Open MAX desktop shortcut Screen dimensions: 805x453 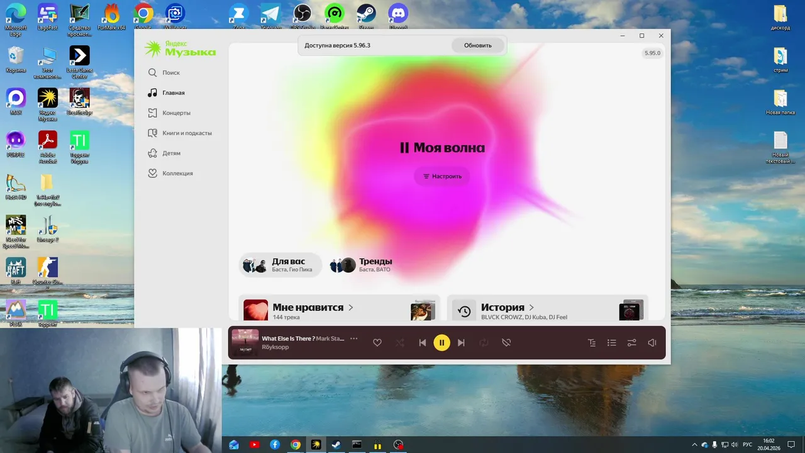(x=16, y=101)
